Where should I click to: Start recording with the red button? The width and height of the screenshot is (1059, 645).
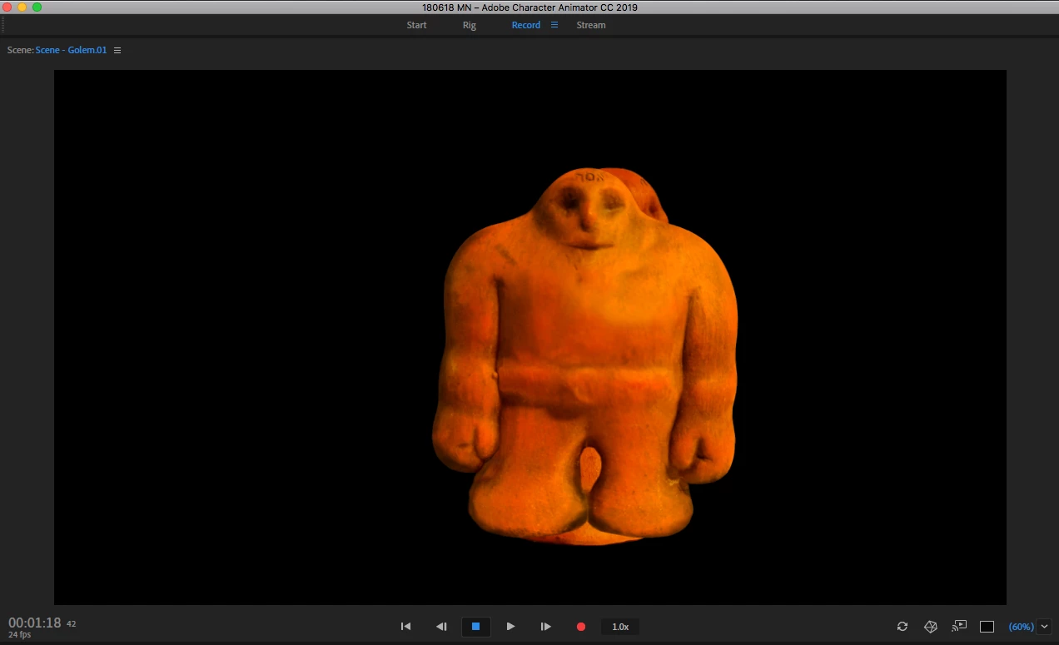tap(581, 627)
